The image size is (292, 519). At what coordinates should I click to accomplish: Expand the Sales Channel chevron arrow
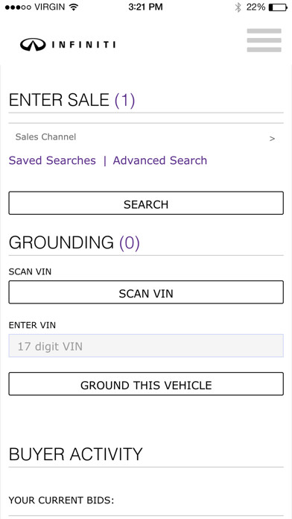click(272, 139)
